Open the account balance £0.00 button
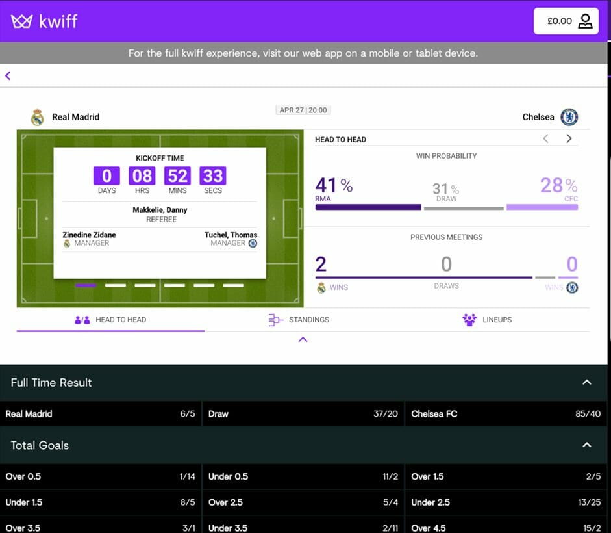 566,21
